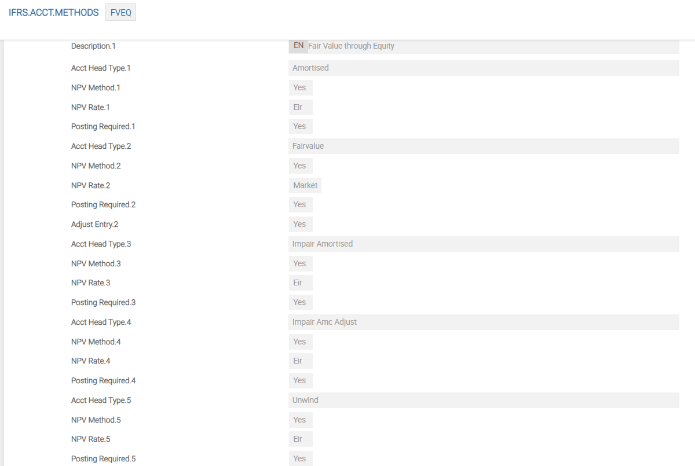Select the Fair Value through Equity description field
Viewport: 695px width, 466px height.
492,46
